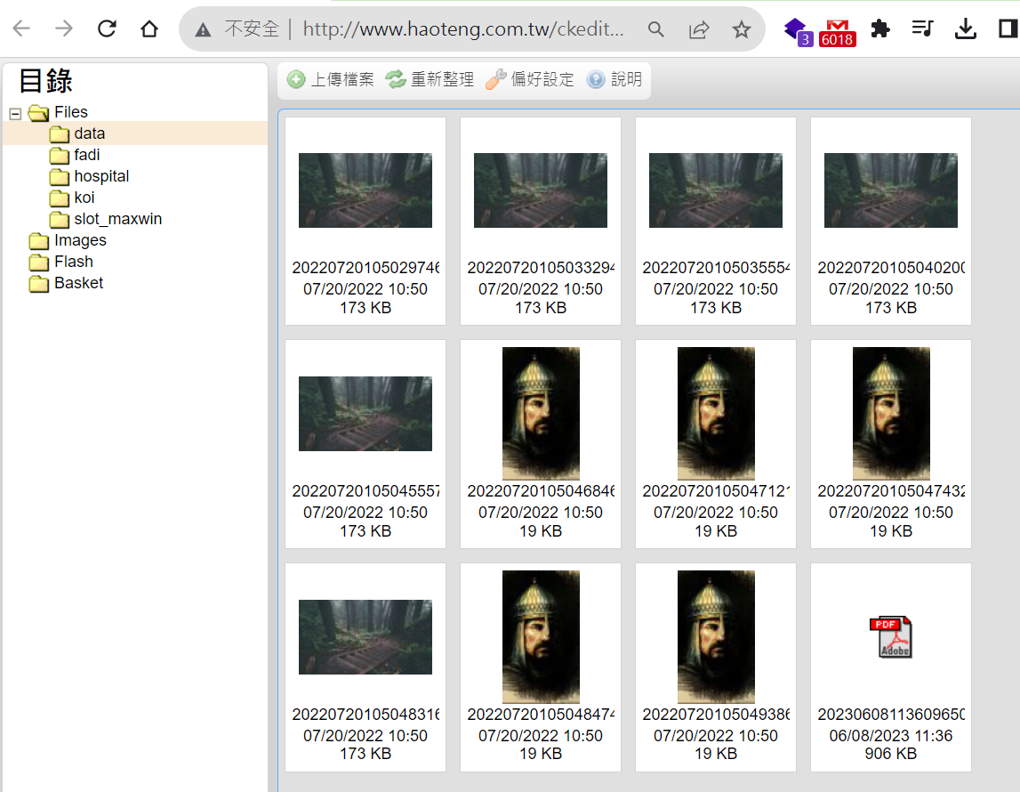The image size is (1020, 792).
Task: Bookmark this page with the star icon
Action: coord(741,29)
